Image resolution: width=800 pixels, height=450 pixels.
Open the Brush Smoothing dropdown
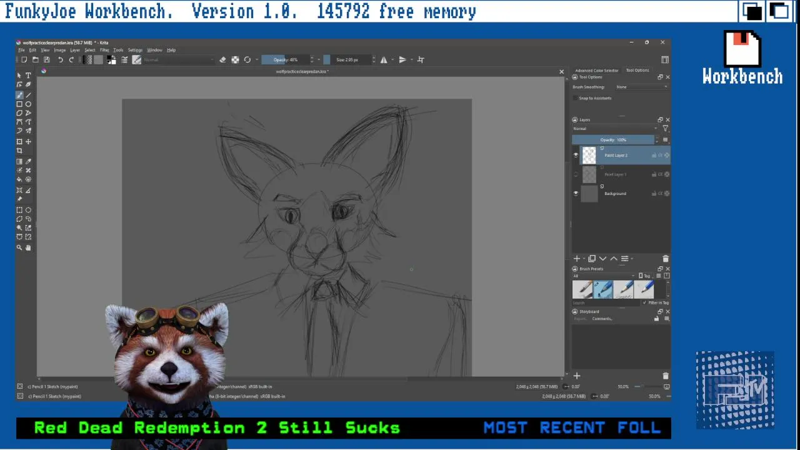point(641,87)
